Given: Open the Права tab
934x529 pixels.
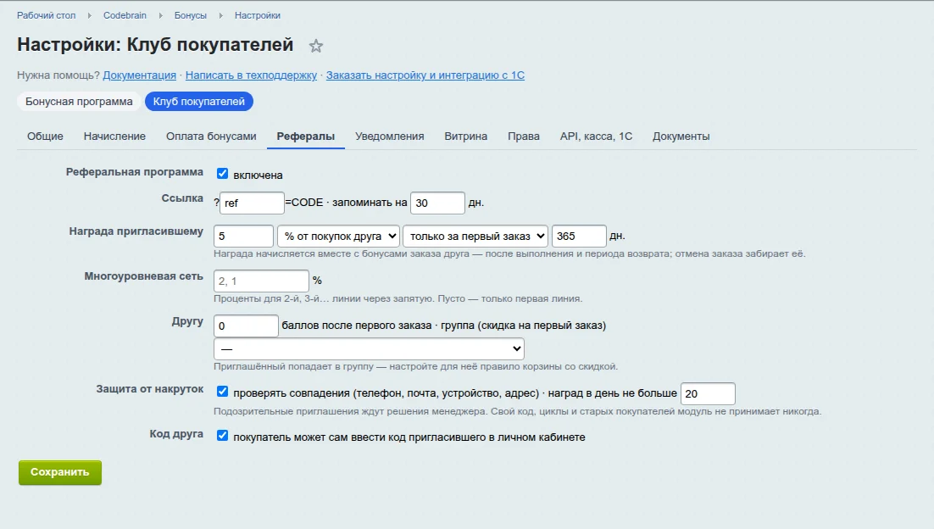Looking at the screenshot, I should click(524, 136).
